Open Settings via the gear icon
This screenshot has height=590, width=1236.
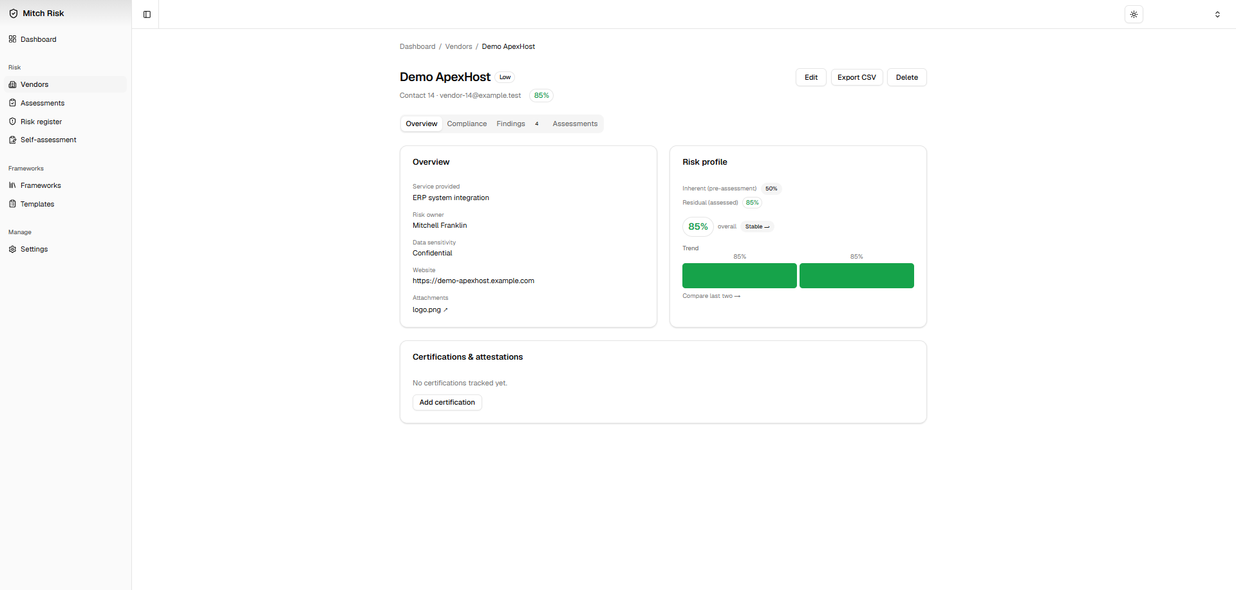click(x=12, y=249)
